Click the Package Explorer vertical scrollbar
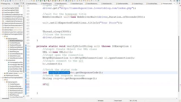 point(24,44)
